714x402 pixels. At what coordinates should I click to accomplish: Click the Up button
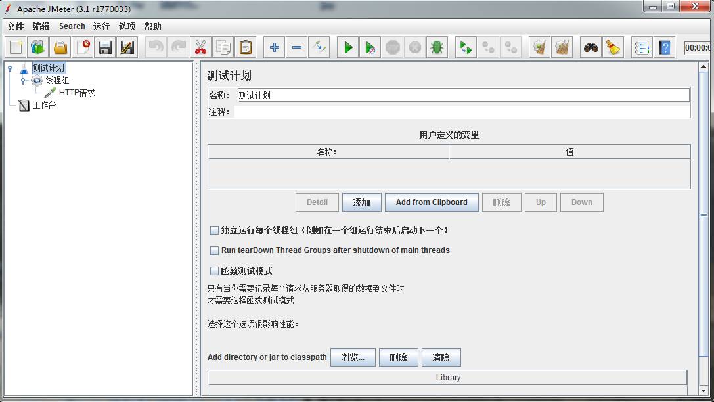[x=541, y=202]
